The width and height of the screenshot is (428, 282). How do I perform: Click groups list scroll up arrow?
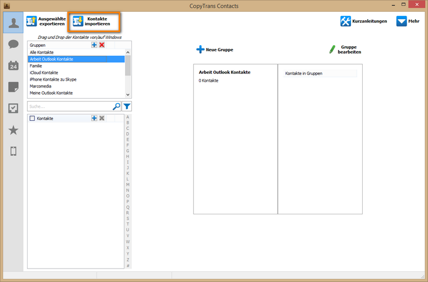click(x=128, y=52)
